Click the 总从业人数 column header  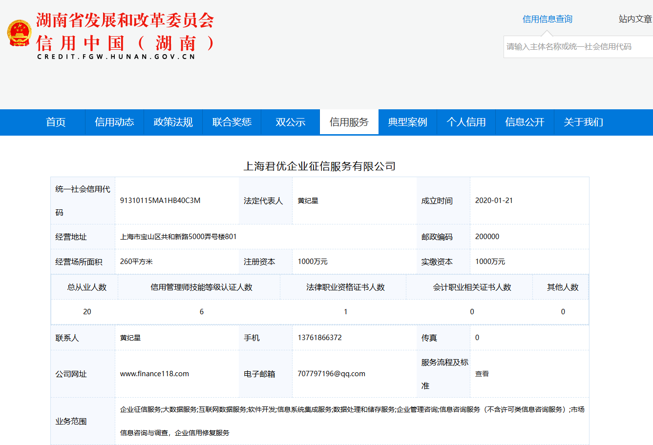click(x=86, y=287)
